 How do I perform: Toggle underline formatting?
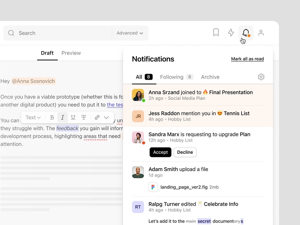click(73, 117)
